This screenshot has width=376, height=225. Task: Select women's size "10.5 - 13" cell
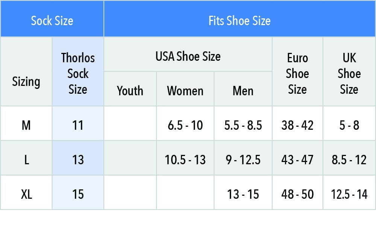185,160
